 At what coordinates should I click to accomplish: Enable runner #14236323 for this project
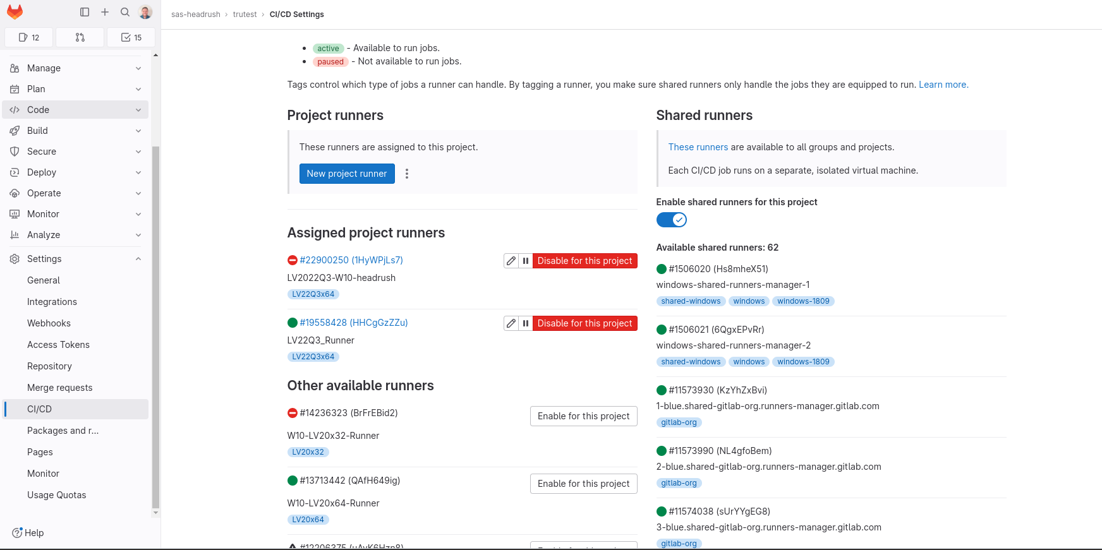pyautogui.click(x=583, y=416)
